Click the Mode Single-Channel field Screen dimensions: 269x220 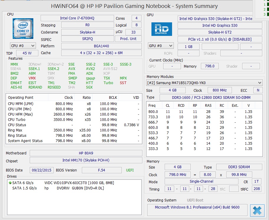pyautogui.click(x=202, y=181)
